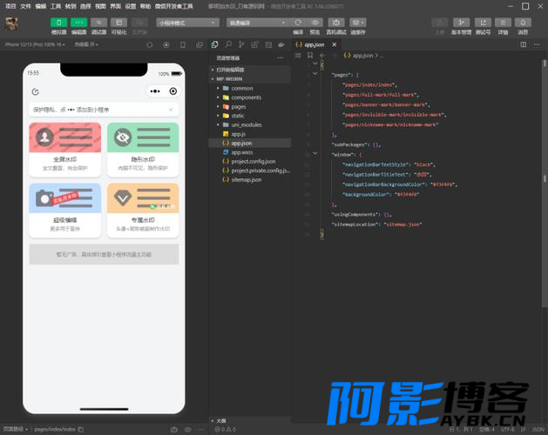
Task: Close the add-to-mini-program tip in simulator
Action: click(x=171, y=110)
